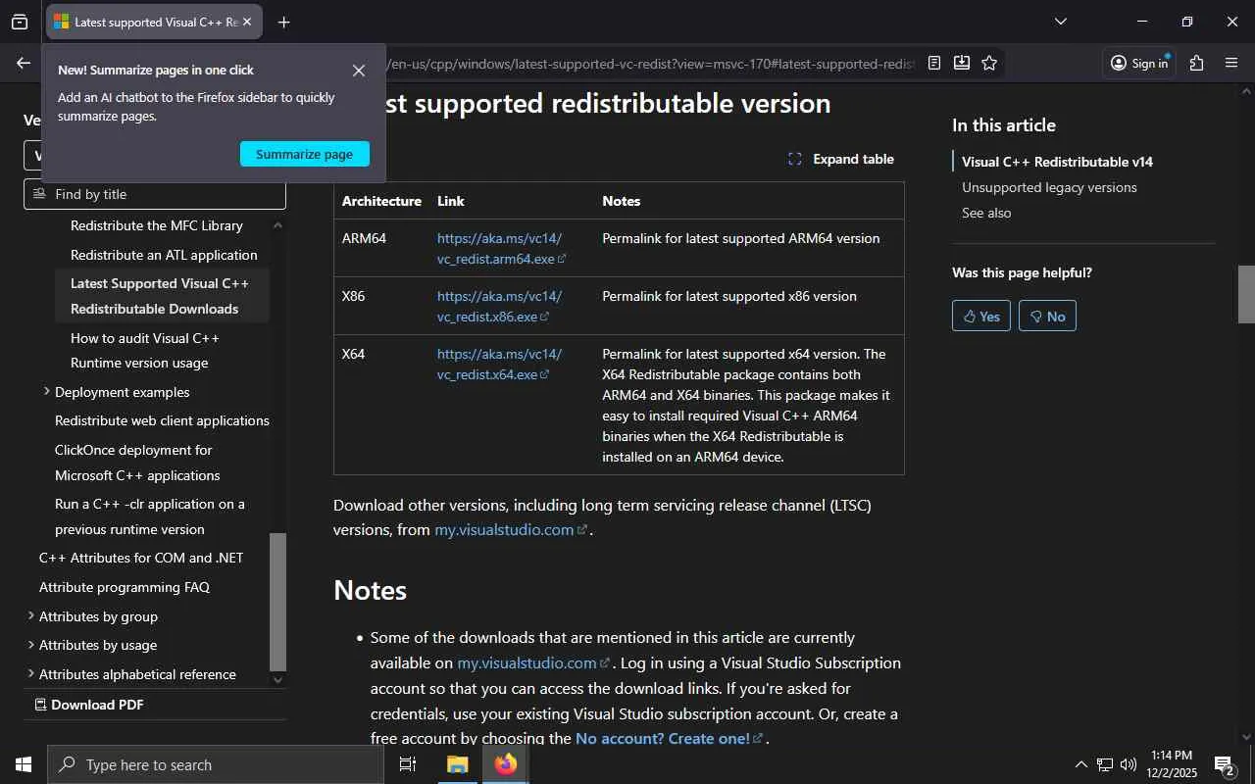This screenshot has width=1255, height=784.
Task: Click the install/download page icon in address bar
Action: 962,63
